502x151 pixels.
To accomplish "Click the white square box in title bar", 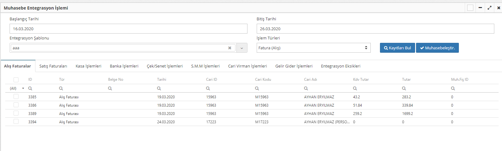I will tap(470, 8).
